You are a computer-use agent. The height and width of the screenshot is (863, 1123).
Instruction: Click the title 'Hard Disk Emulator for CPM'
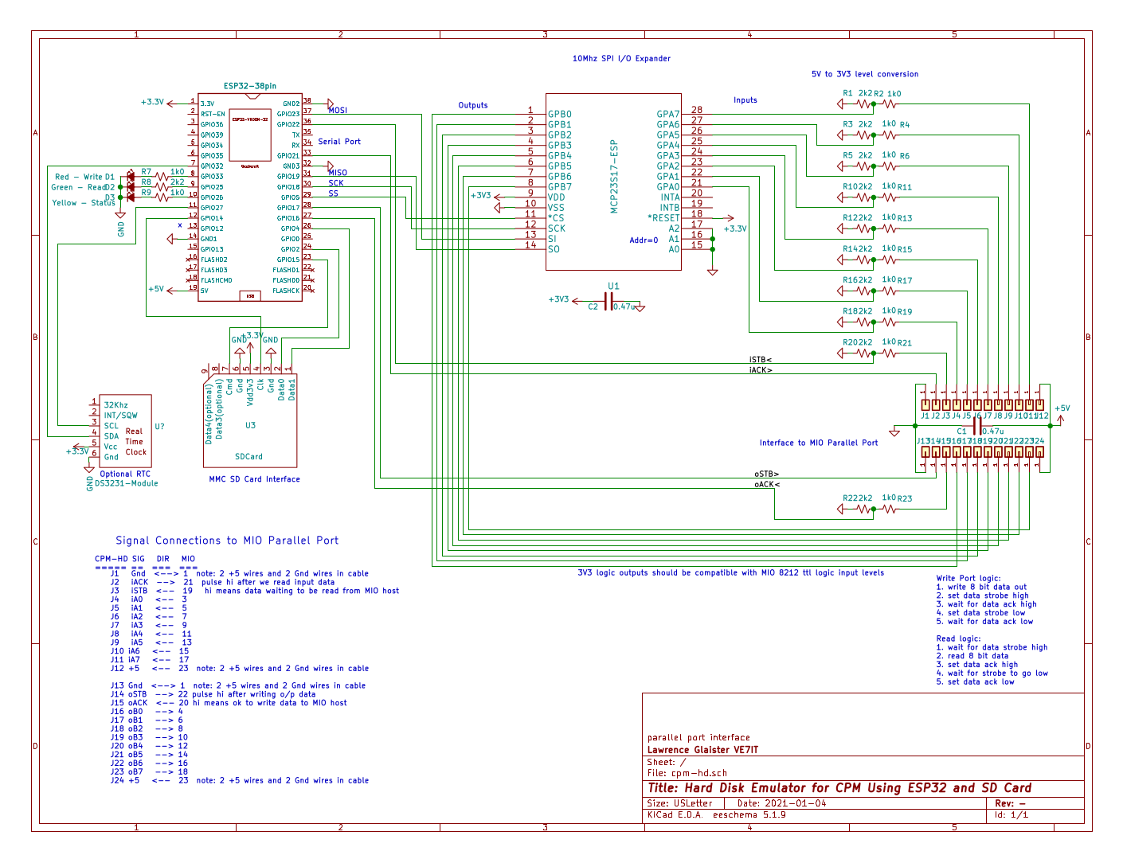(839, 788)
